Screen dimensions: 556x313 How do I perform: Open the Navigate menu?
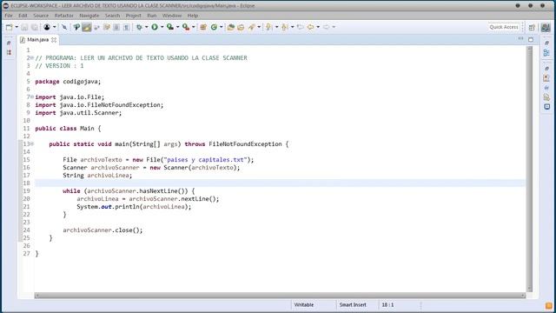(89, 16)
